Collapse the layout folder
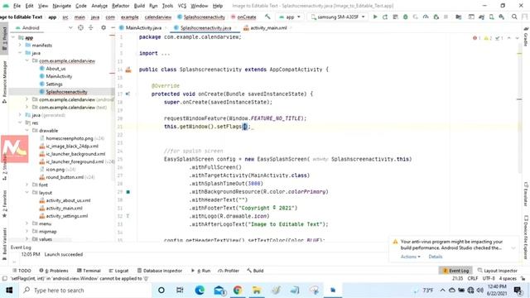530x298 pixels. 27,193
